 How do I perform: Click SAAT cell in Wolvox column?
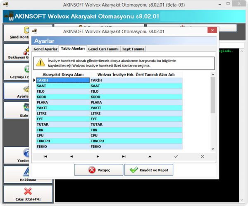click(x=136, y=86)
